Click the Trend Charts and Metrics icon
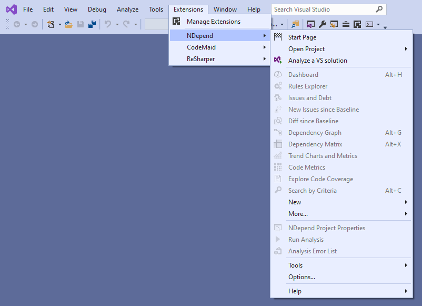Viewport: 422px width, 306px height. tap(278, 155)
